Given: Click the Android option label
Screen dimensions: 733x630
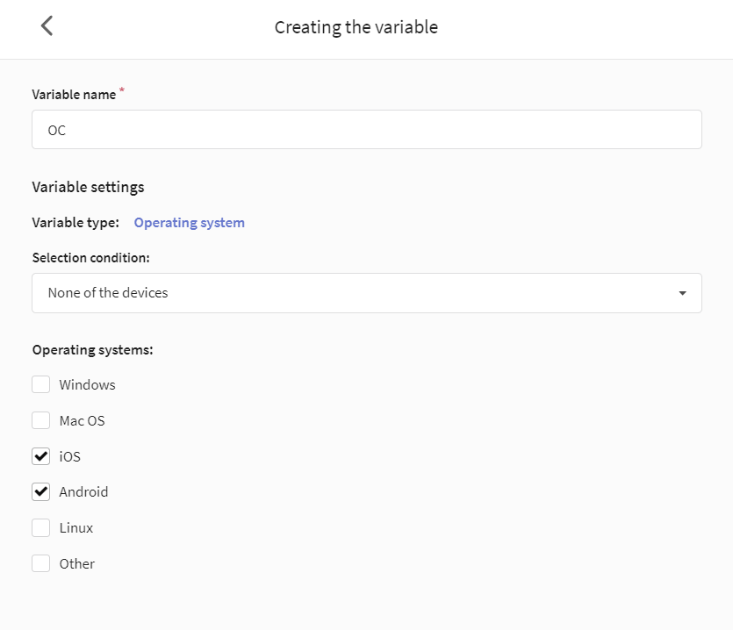Looking at the screenshot, I should (x=83, y=492).
